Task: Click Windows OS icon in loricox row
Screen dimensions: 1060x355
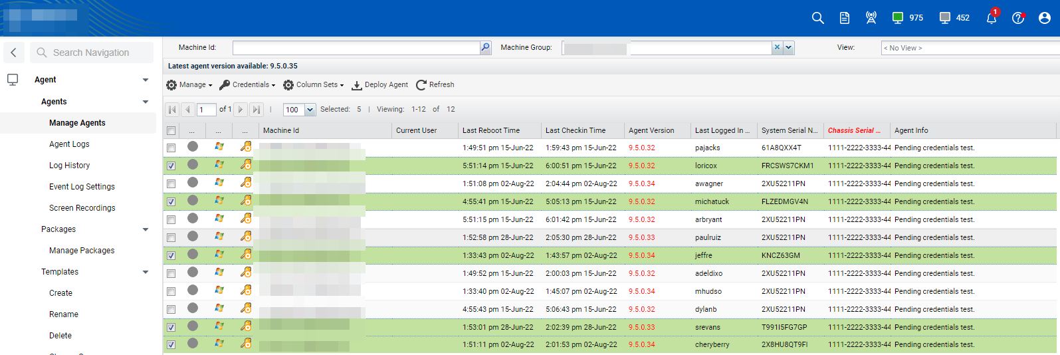Action: coord(219,164)
